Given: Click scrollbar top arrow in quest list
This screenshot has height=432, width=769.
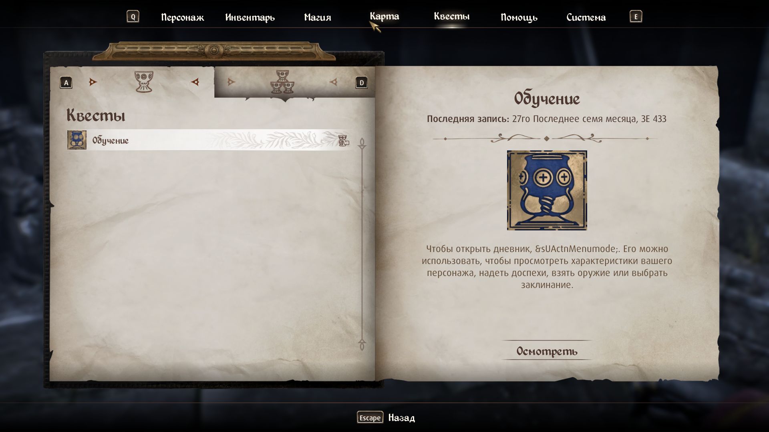Looking at the screenshot, I should 362,144.
